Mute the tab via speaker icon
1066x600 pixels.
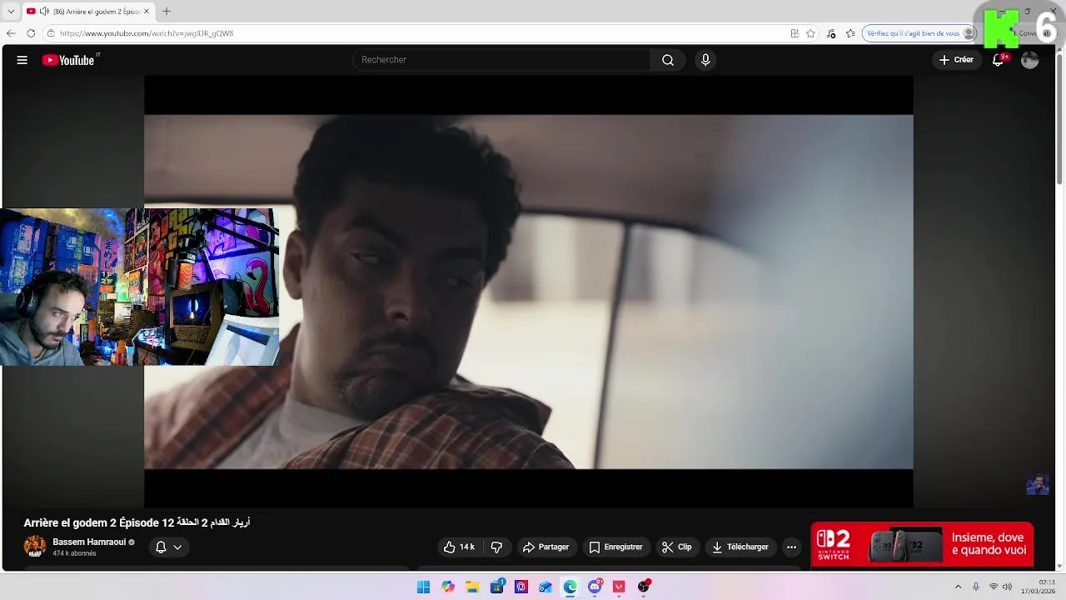[44, 12]
